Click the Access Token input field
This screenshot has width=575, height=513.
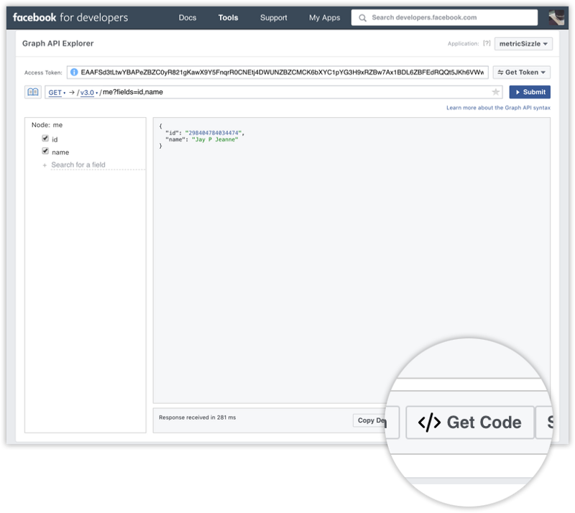click(277, 73)
